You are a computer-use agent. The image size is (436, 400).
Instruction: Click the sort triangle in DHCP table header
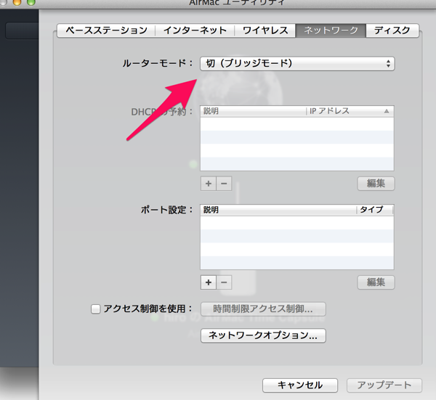tap(387, 112)
